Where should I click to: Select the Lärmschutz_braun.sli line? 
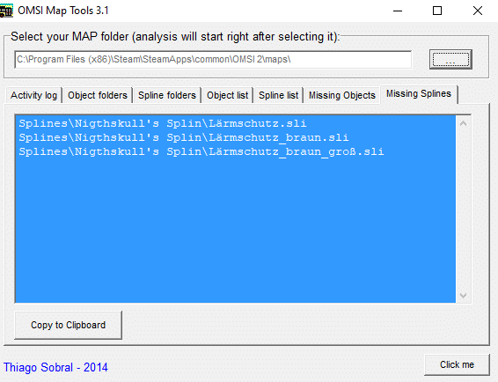click(x=184, y=137)
